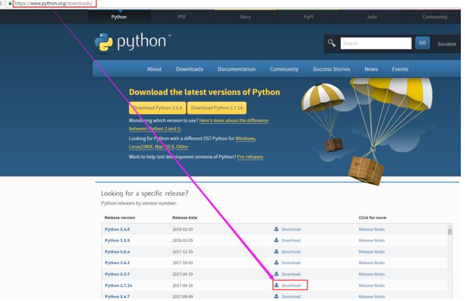Open Release Notes for Python 2.7.14
Viewport: 465px width, 301px height.
[372, 286]
